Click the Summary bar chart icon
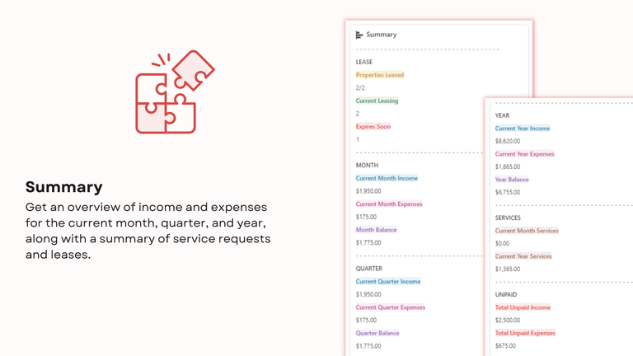 [x=359, y=35]
